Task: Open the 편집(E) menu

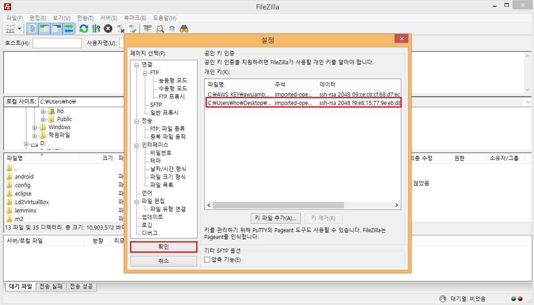Action: coord(38,18)
